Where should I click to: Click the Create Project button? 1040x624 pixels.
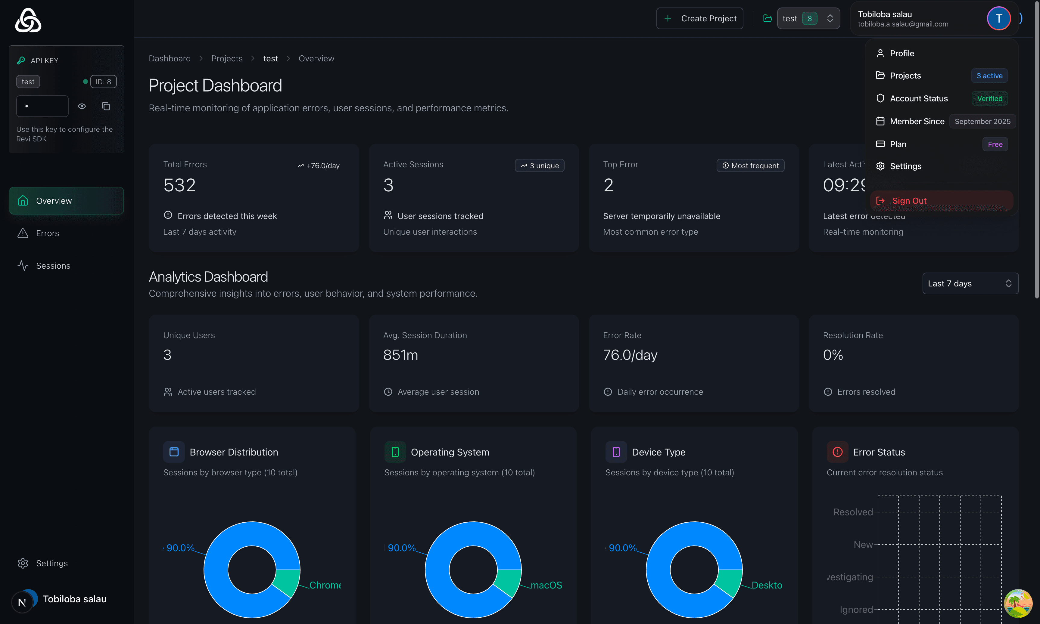[699, 18]
